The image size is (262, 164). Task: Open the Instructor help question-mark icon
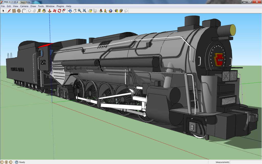pyautogui.click(x=17, y=162)
